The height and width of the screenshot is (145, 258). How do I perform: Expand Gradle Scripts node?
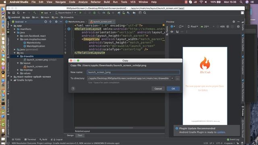click(12, 80)
